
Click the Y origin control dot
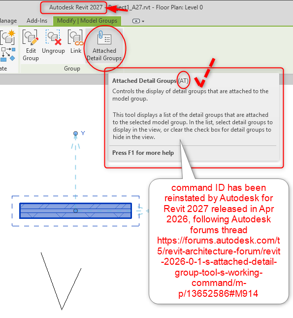75,134
